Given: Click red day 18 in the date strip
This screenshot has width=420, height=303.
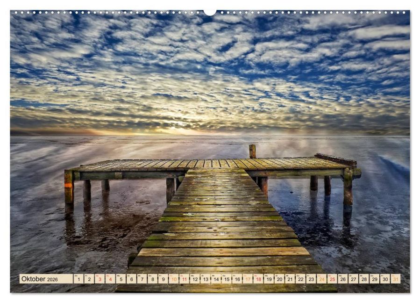Looking at the screenshot, I should coord(258,279).
